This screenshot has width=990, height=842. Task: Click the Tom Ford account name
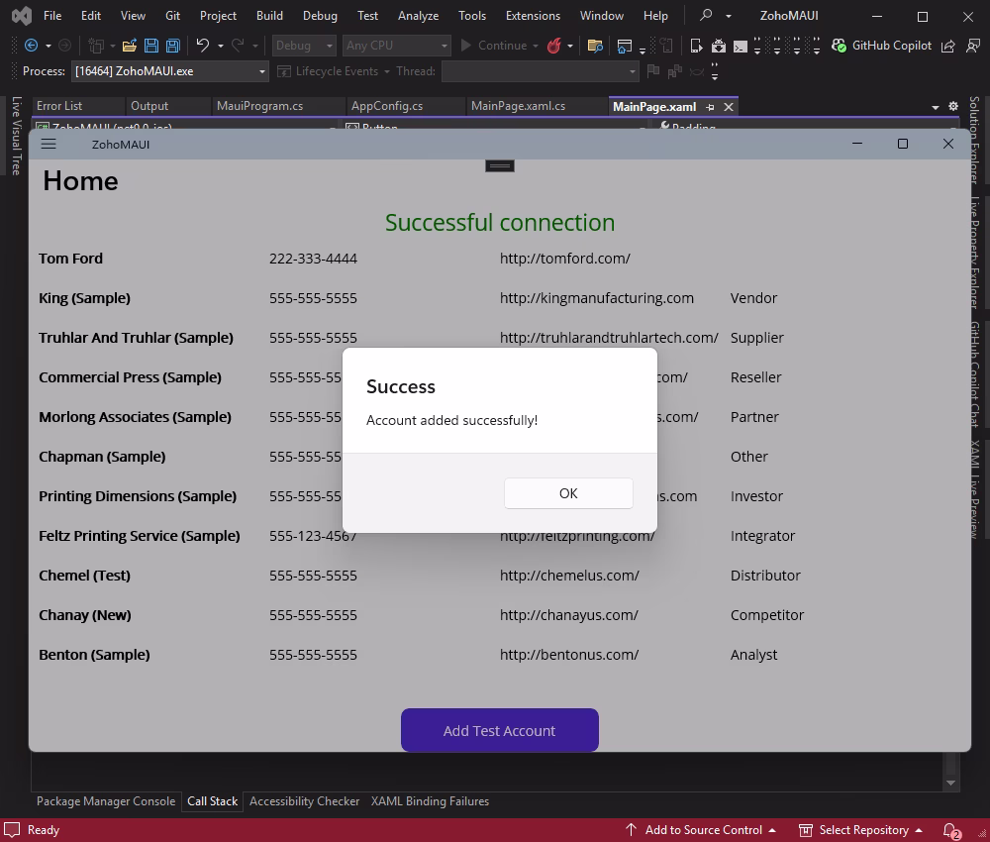(x=70, y=259)
